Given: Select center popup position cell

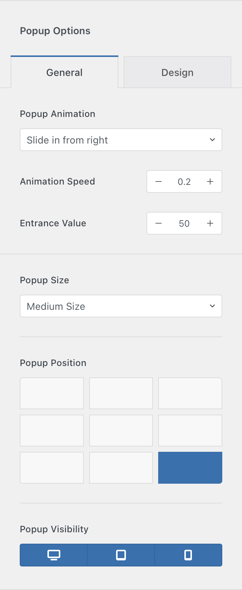Looking at the screenshot, I should pyautogui.click(x=121, y=431).
